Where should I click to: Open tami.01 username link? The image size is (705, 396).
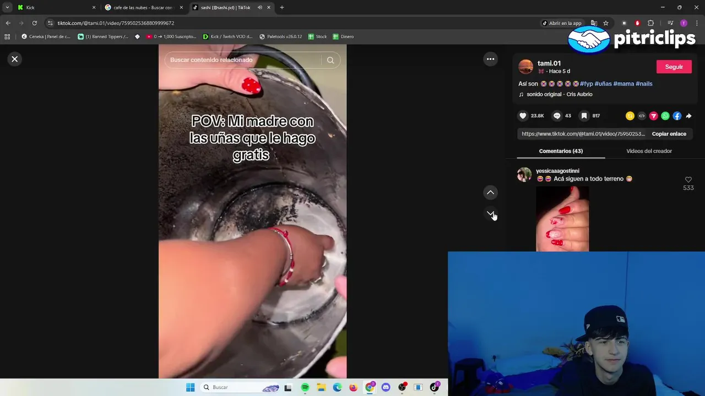[x=549, y=63]
